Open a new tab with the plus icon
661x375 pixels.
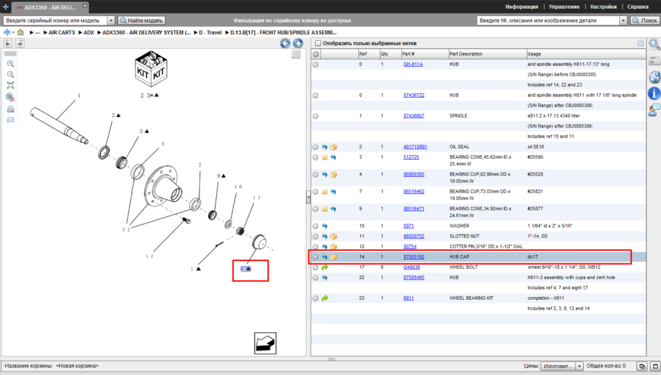click(5, 7)
